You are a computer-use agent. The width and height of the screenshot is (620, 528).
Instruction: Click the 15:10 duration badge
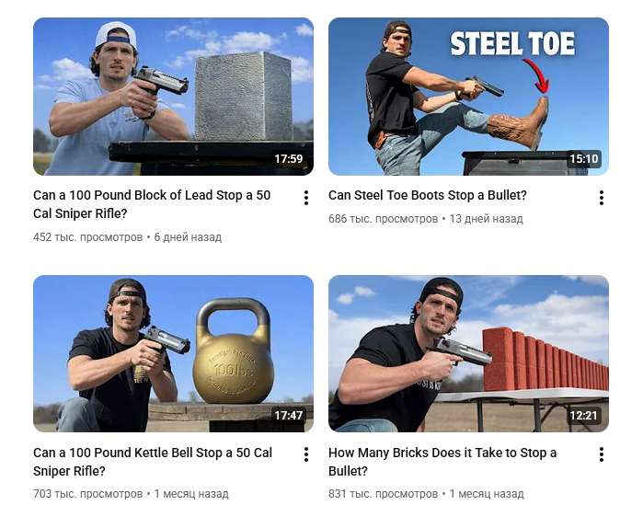click(x=583, y=159)
